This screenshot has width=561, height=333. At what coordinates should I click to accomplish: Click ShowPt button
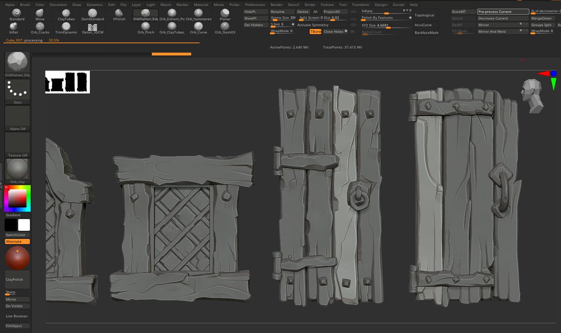[255, 18]
